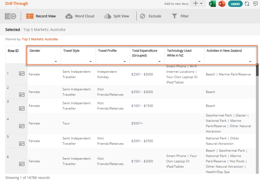Click the UNDO button
The image size is (260, 181).
pos(235,4)
